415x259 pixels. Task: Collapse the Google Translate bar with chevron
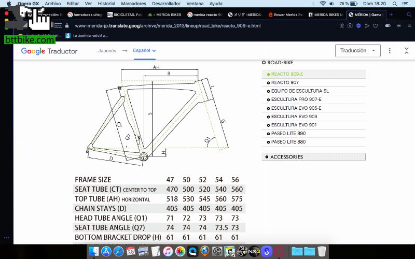(404, 51)
